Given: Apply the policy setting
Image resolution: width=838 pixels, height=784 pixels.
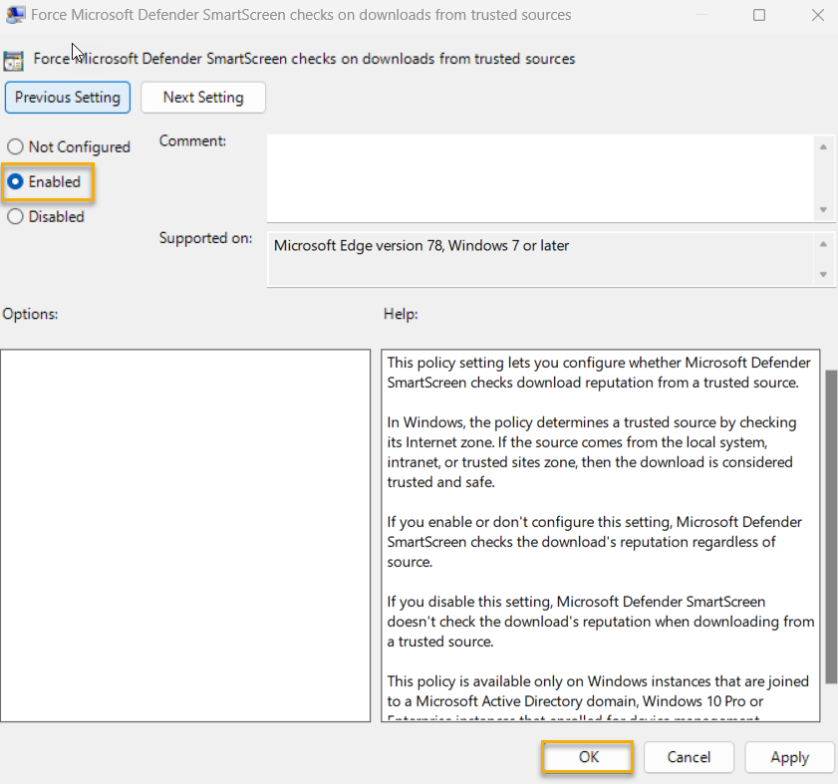Looking at the screenshot, I should tap(789, 757).
